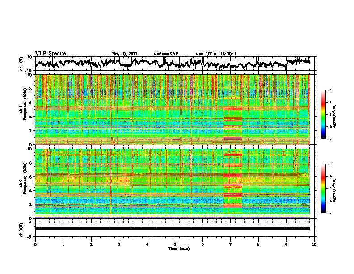
Task: Click the time axis tick label 10
Action: click(314, 244)
